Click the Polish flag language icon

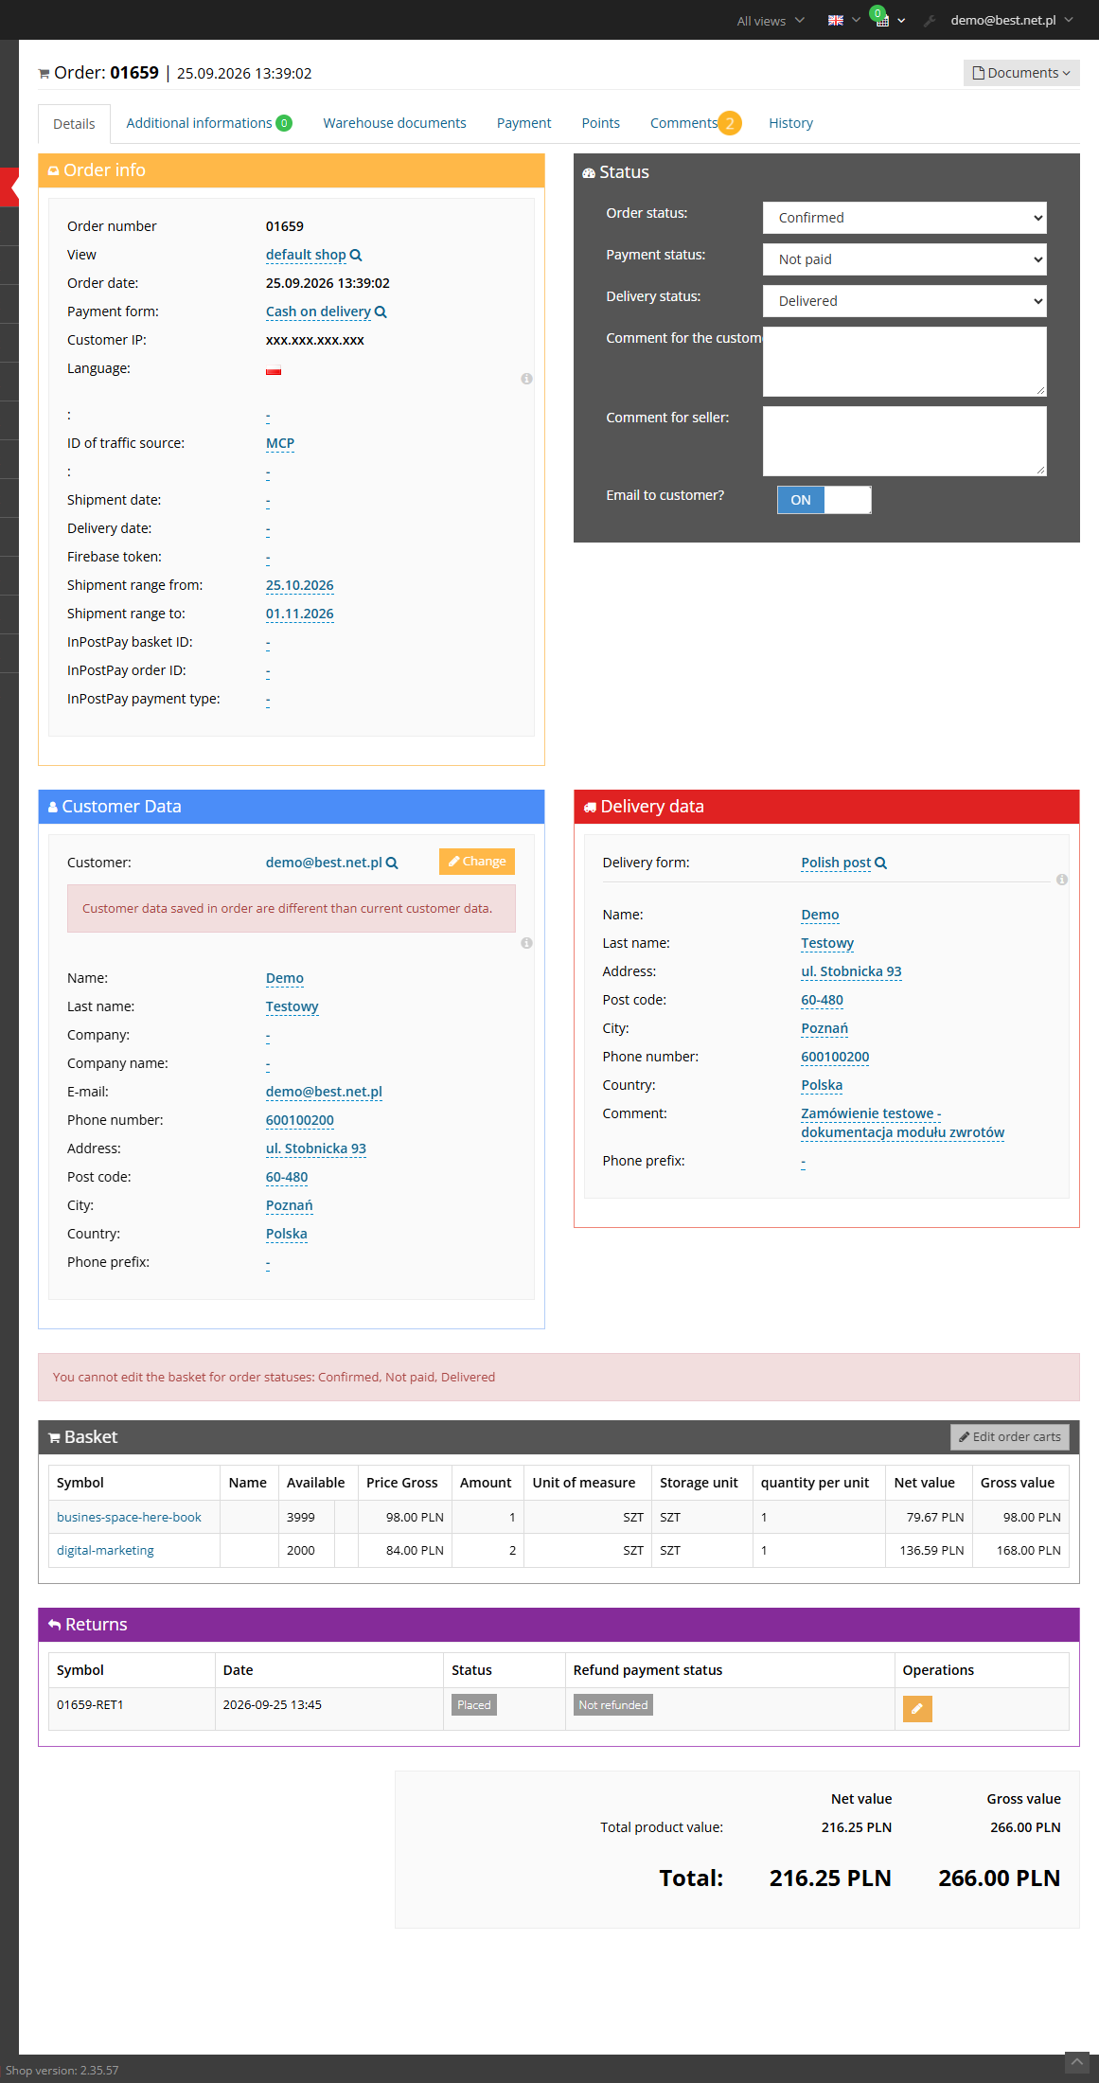point(274,370)
